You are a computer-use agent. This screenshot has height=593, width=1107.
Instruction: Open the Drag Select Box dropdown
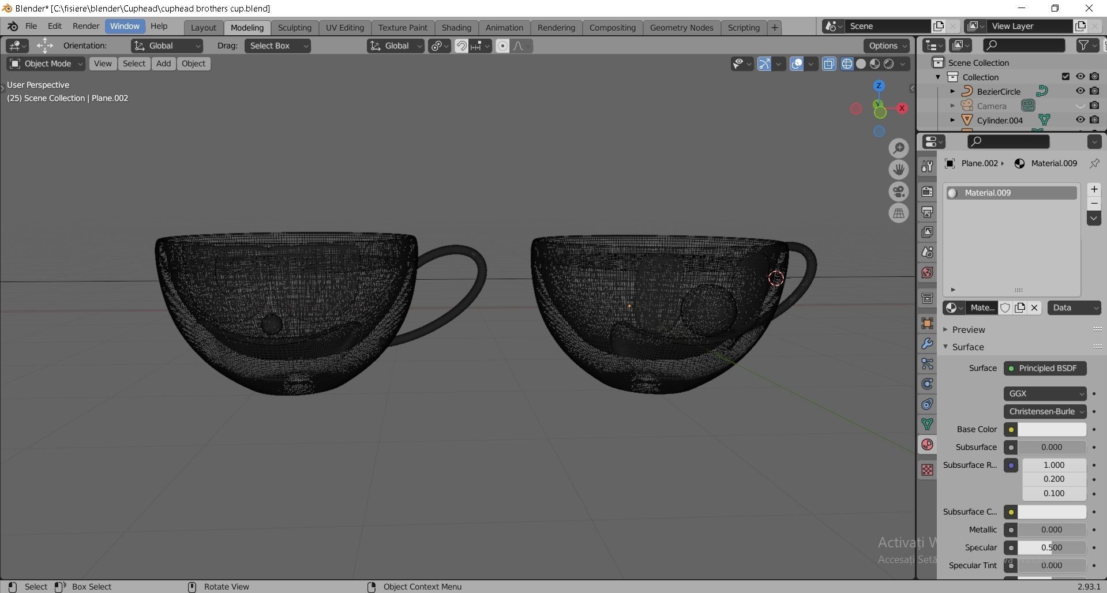(x=277, y=46)
